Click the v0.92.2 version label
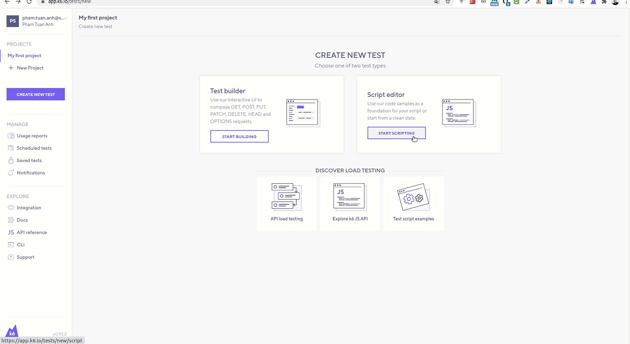Screen dimensions: 630x344 60,334
